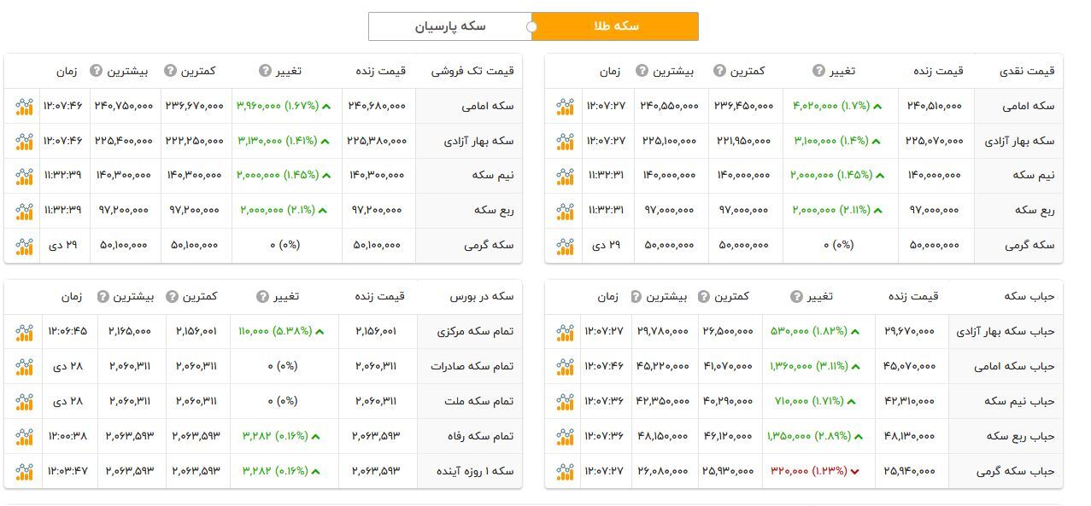Open chart icon for سکه امامی in قیمت نقدی table
The image size is (1091, 506).
click(x=564, y=107)
